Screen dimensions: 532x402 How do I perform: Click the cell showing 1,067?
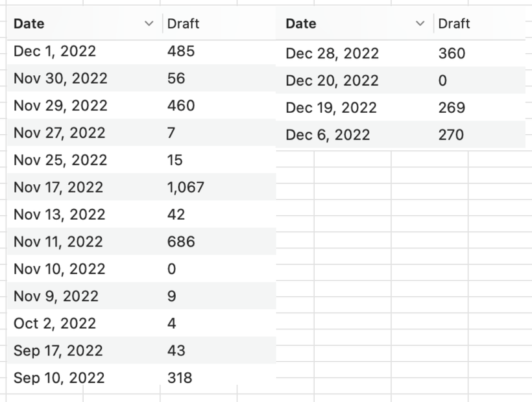219,187
